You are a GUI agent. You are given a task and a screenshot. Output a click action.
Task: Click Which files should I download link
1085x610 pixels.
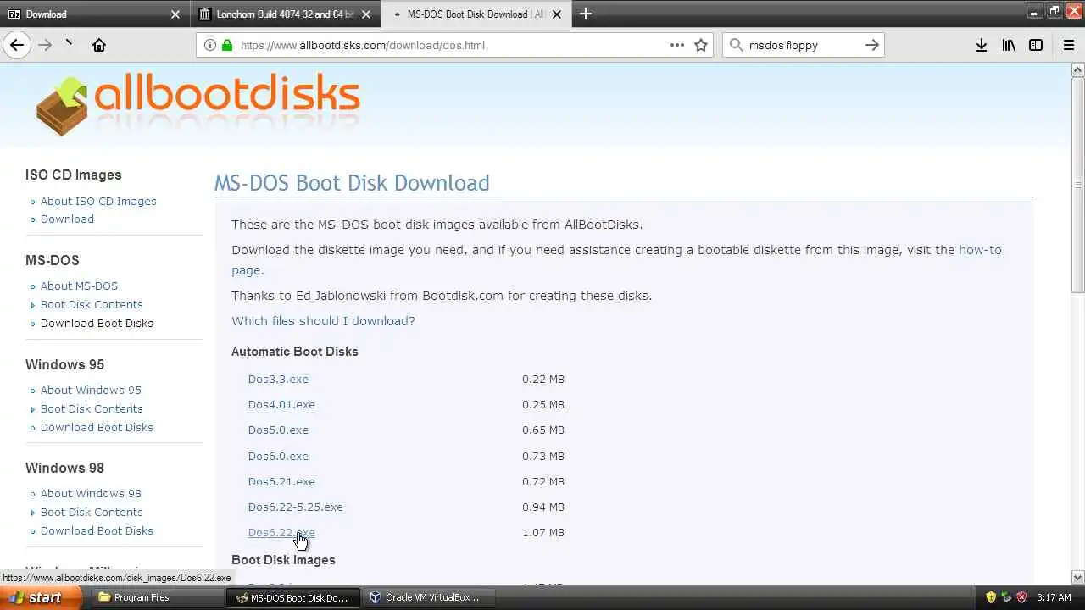point(323,321)
